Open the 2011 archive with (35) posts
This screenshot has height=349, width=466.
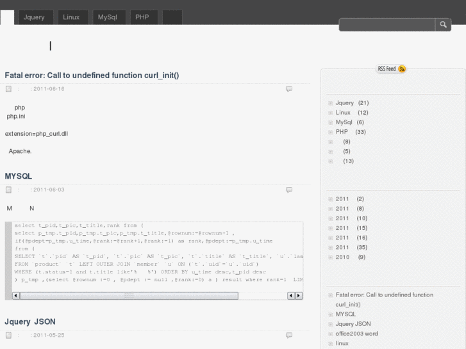[351, 247]
